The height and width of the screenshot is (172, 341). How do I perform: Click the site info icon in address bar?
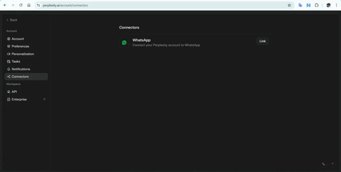point(38,5)
